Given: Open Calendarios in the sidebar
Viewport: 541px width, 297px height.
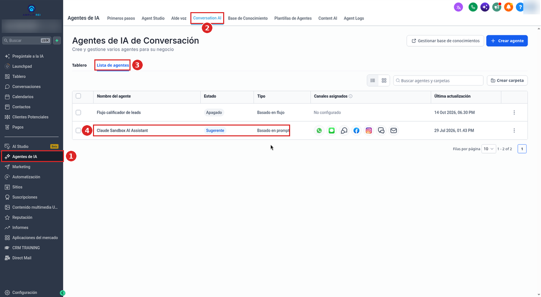Looking at the screenshot, I should (23, 97).
